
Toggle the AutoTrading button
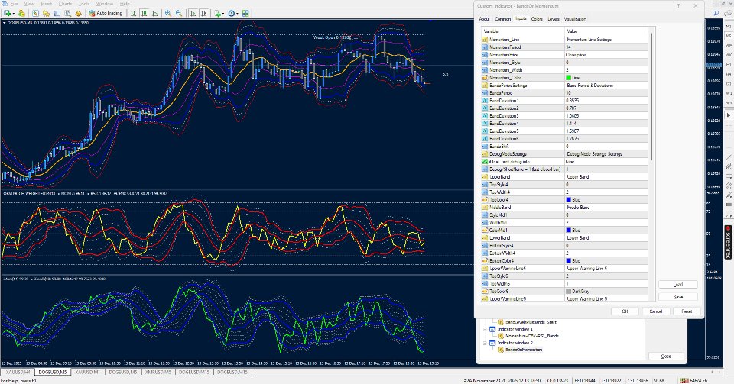(x=106, y=13)
